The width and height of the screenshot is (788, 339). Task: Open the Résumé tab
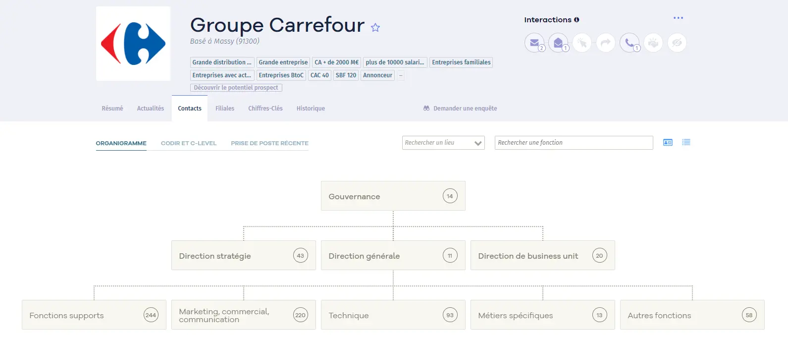click(112, 108)
